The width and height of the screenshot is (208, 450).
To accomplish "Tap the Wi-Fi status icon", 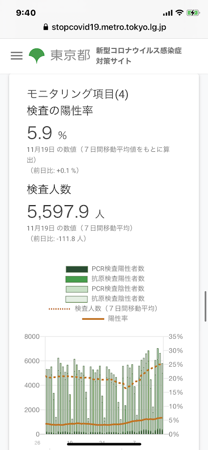I will pos(180,13).
